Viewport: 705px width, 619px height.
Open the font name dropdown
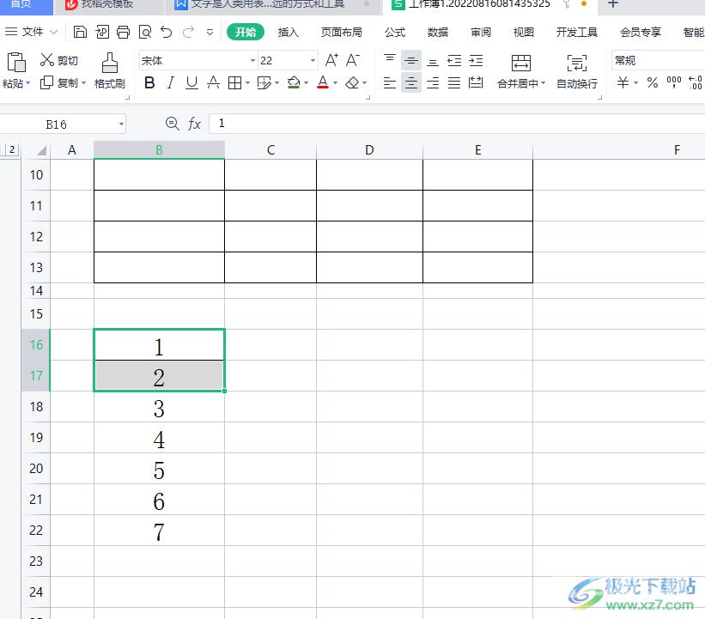252,60
